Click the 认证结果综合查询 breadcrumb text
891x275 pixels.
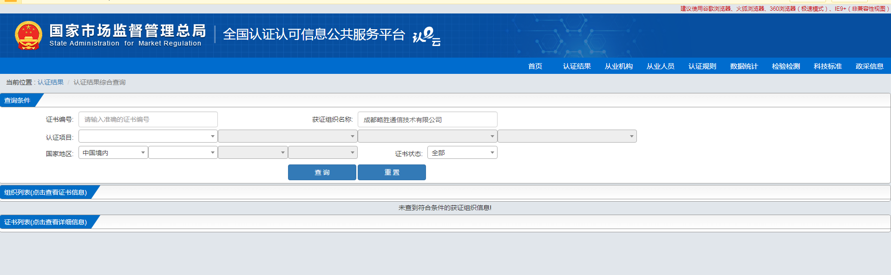99,82
